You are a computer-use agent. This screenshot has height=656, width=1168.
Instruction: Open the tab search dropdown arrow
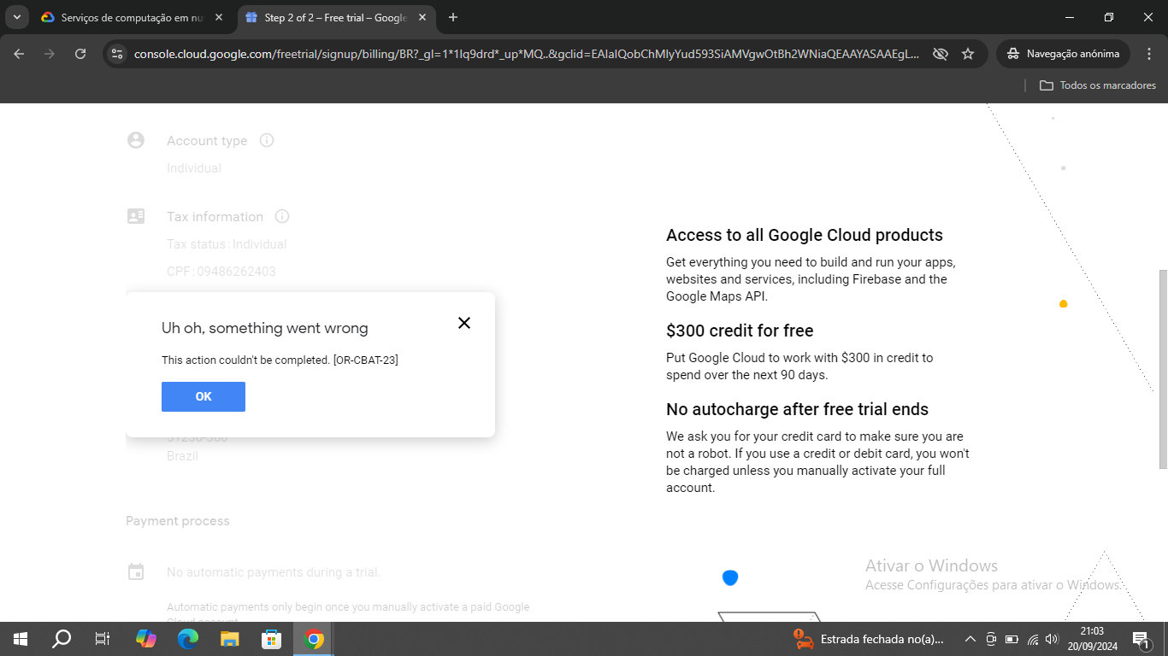click(16, 17)
